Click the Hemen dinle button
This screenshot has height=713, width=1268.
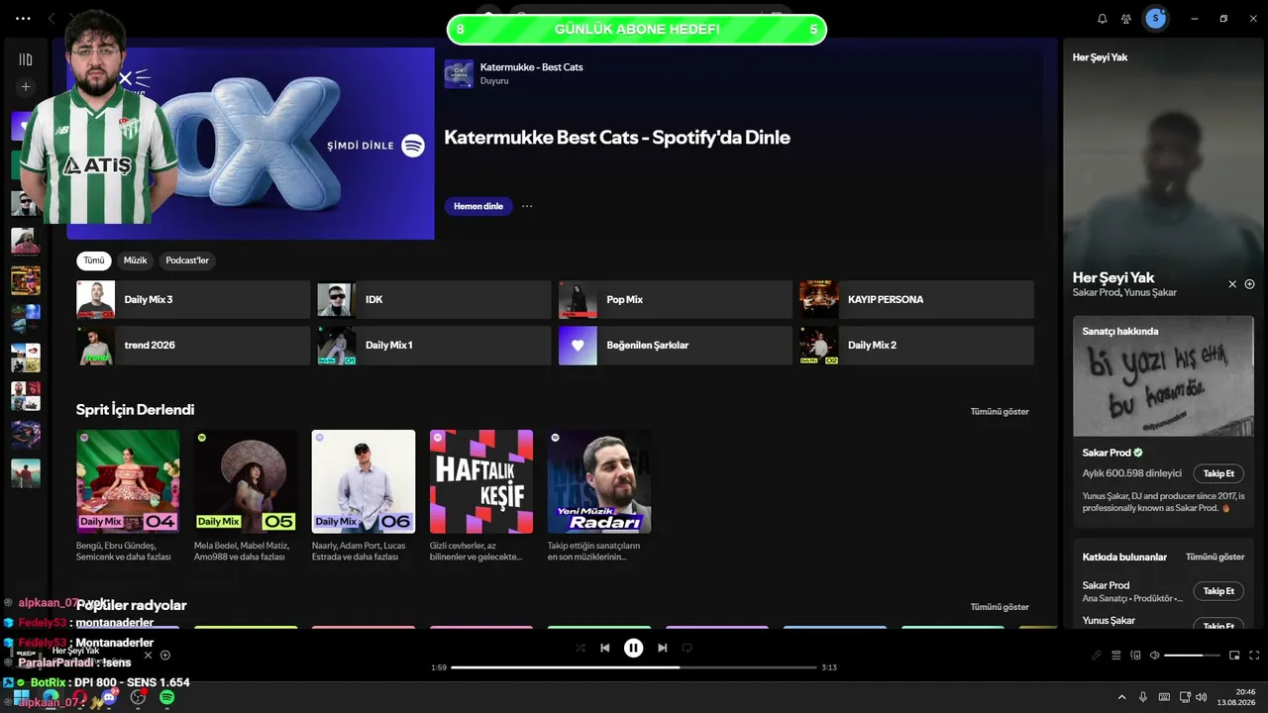(x=478, y=206)
